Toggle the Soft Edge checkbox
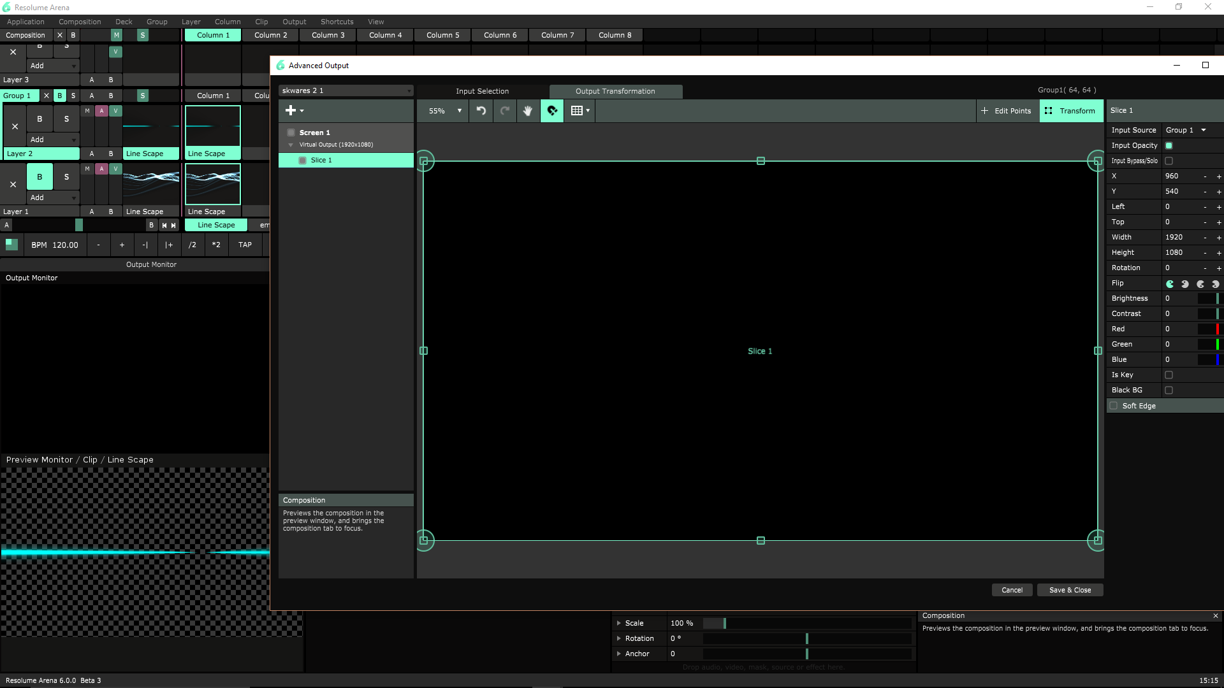1224x688 pixels. (1114, 406)
